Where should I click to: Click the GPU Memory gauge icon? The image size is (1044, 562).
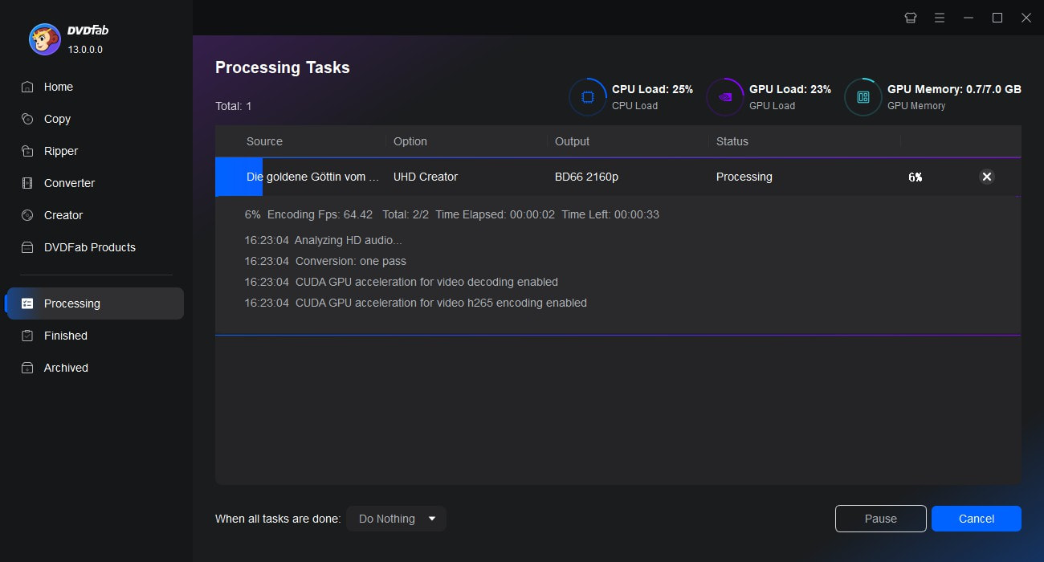863,96
